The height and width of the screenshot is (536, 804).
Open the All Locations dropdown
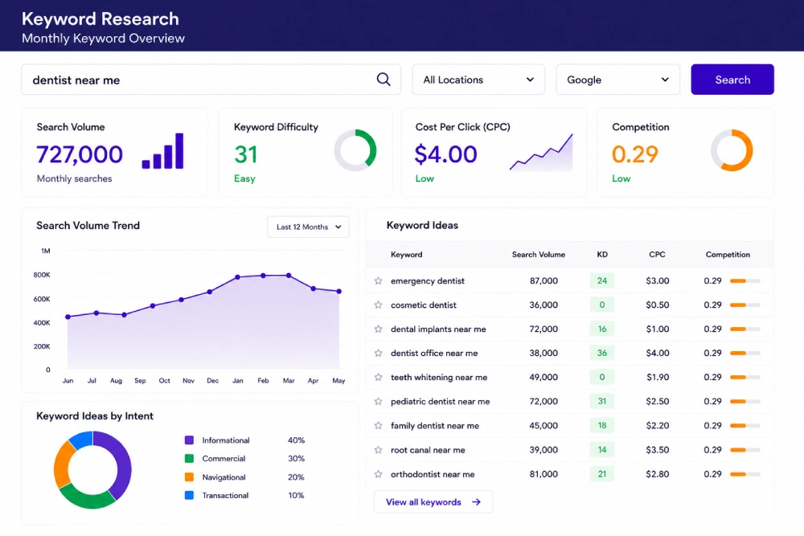(478, 80)
